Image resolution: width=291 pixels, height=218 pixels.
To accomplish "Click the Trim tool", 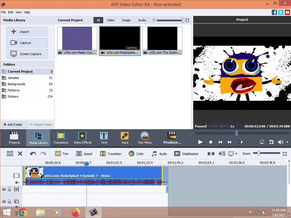I will click(62, 154).
